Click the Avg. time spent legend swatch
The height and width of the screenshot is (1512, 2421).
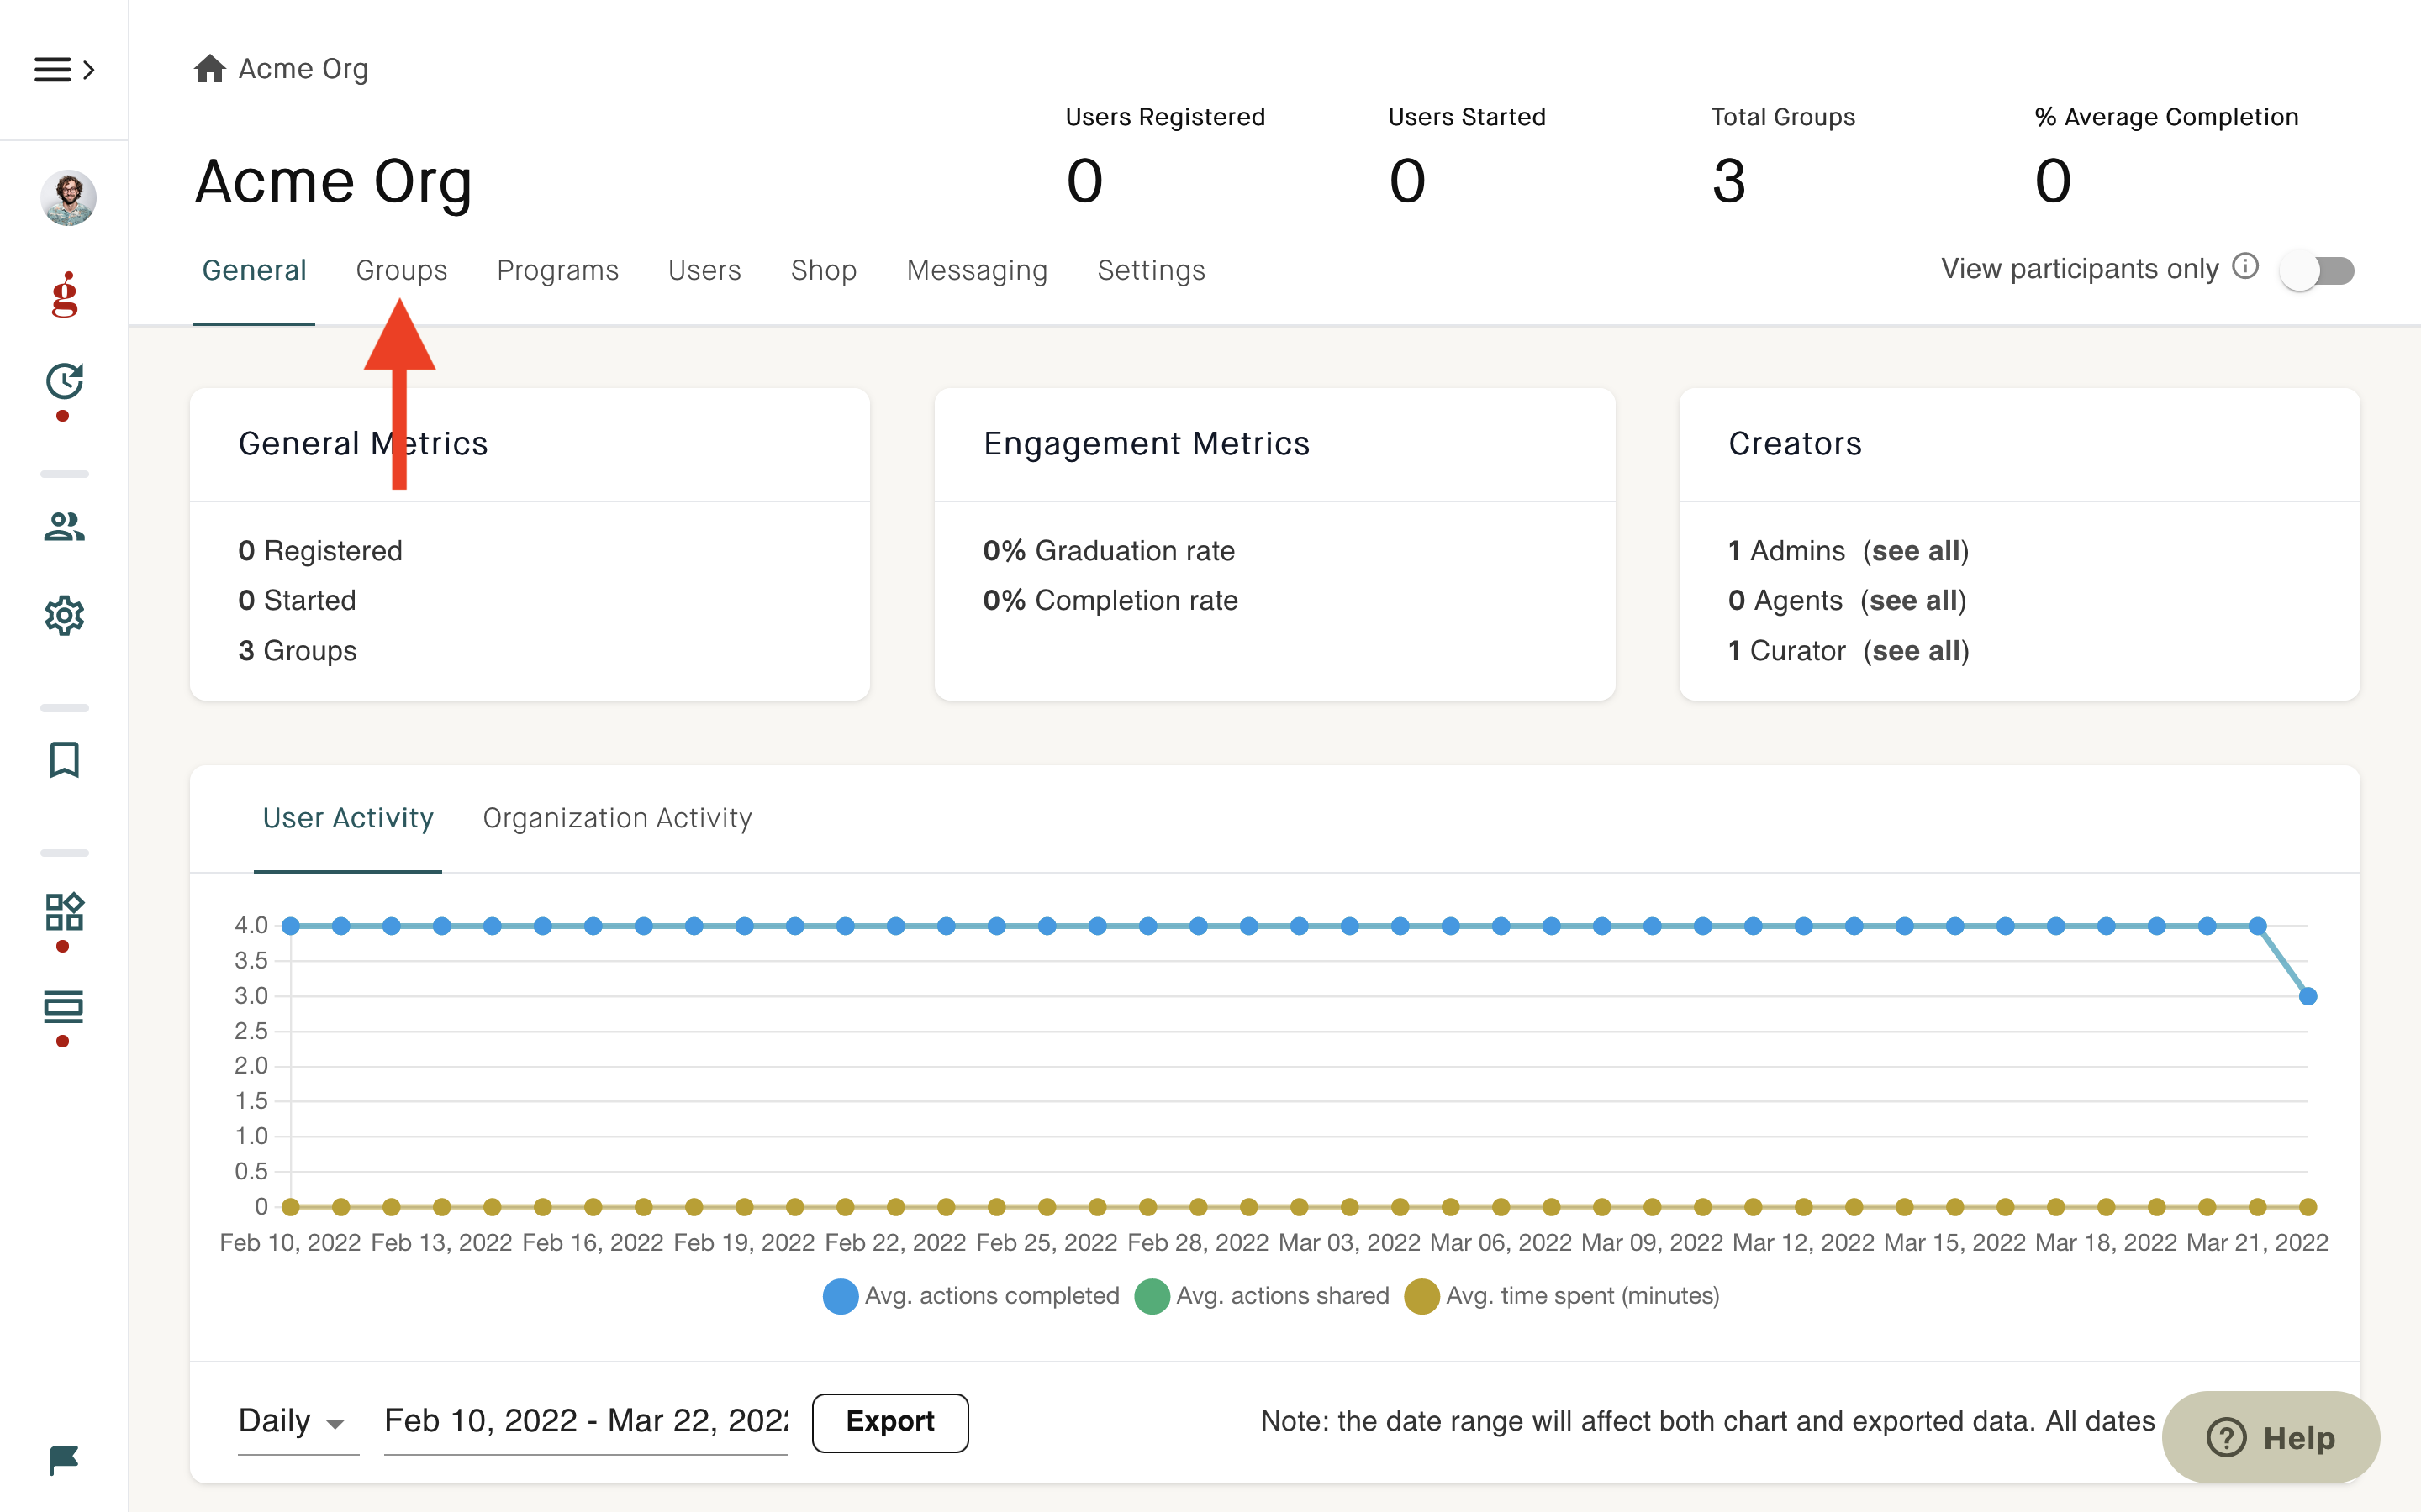pos(1421,1296)
